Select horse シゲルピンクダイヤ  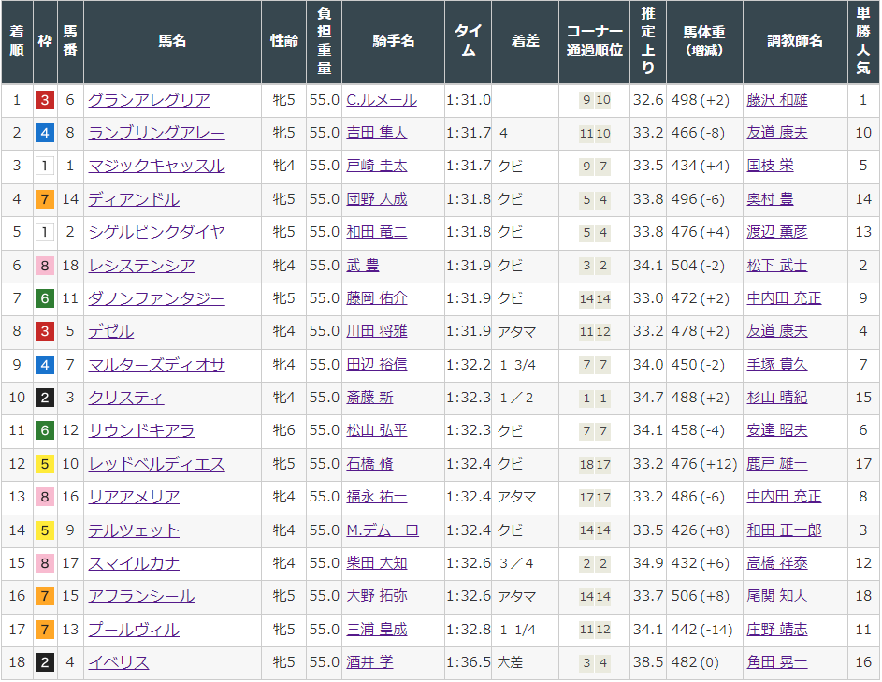(x=156, y=232)
